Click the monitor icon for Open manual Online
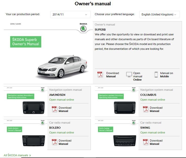Image resolution: width=186 pixels, height=158 pixels. 129,75
